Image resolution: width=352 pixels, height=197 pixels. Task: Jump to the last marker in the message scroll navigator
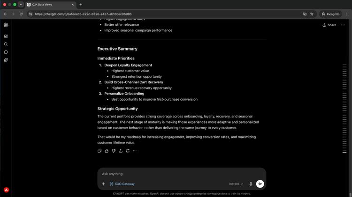tap(344, 152)
